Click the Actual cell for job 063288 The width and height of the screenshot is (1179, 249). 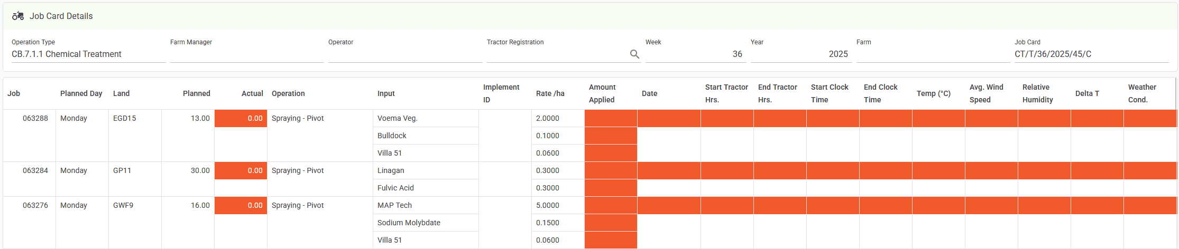(x=241, y=118)
